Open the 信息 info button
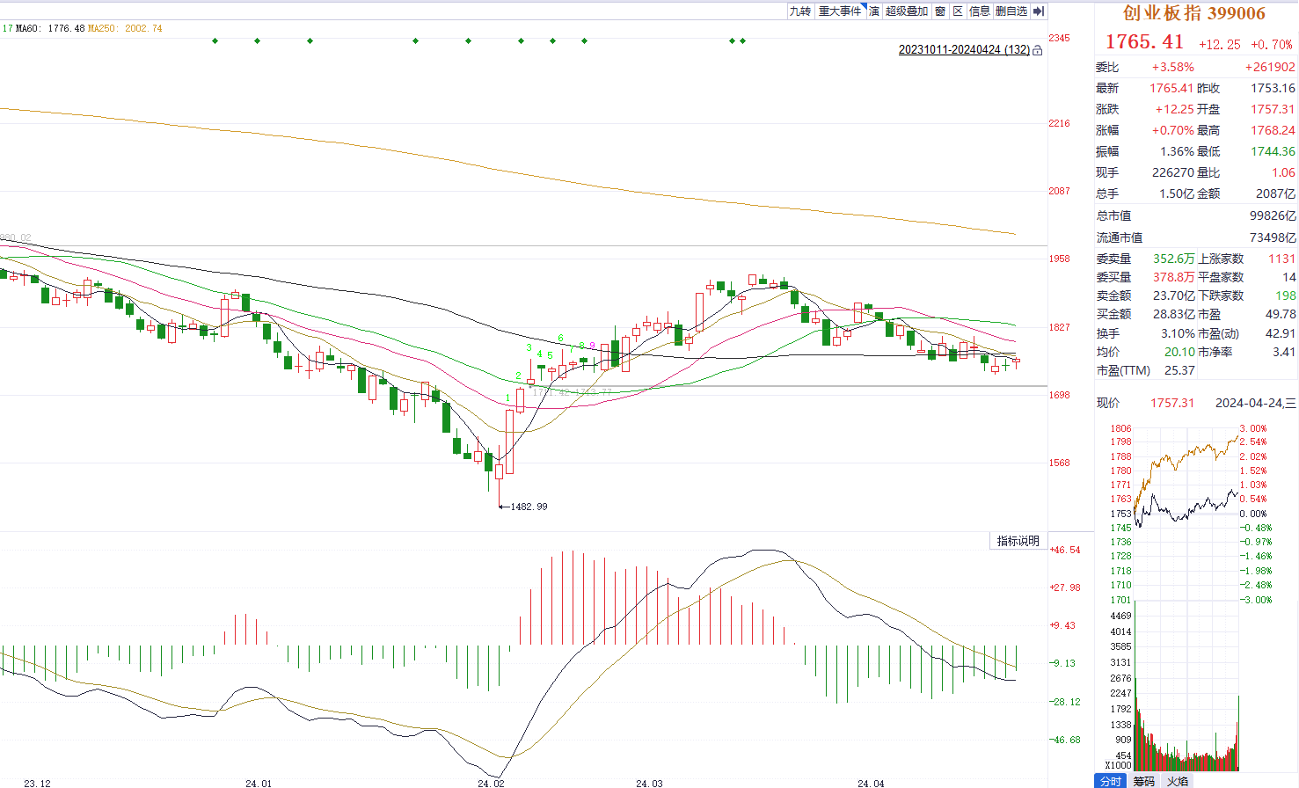The height and width of the screenshot is (788, 1299). click(980, 11)
